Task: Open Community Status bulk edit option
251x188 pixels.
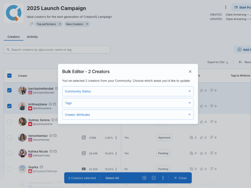Action: [x=128, y=91]
